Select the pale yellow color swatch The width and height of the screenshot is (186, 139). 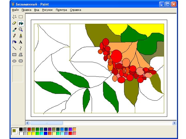[54, 133]
